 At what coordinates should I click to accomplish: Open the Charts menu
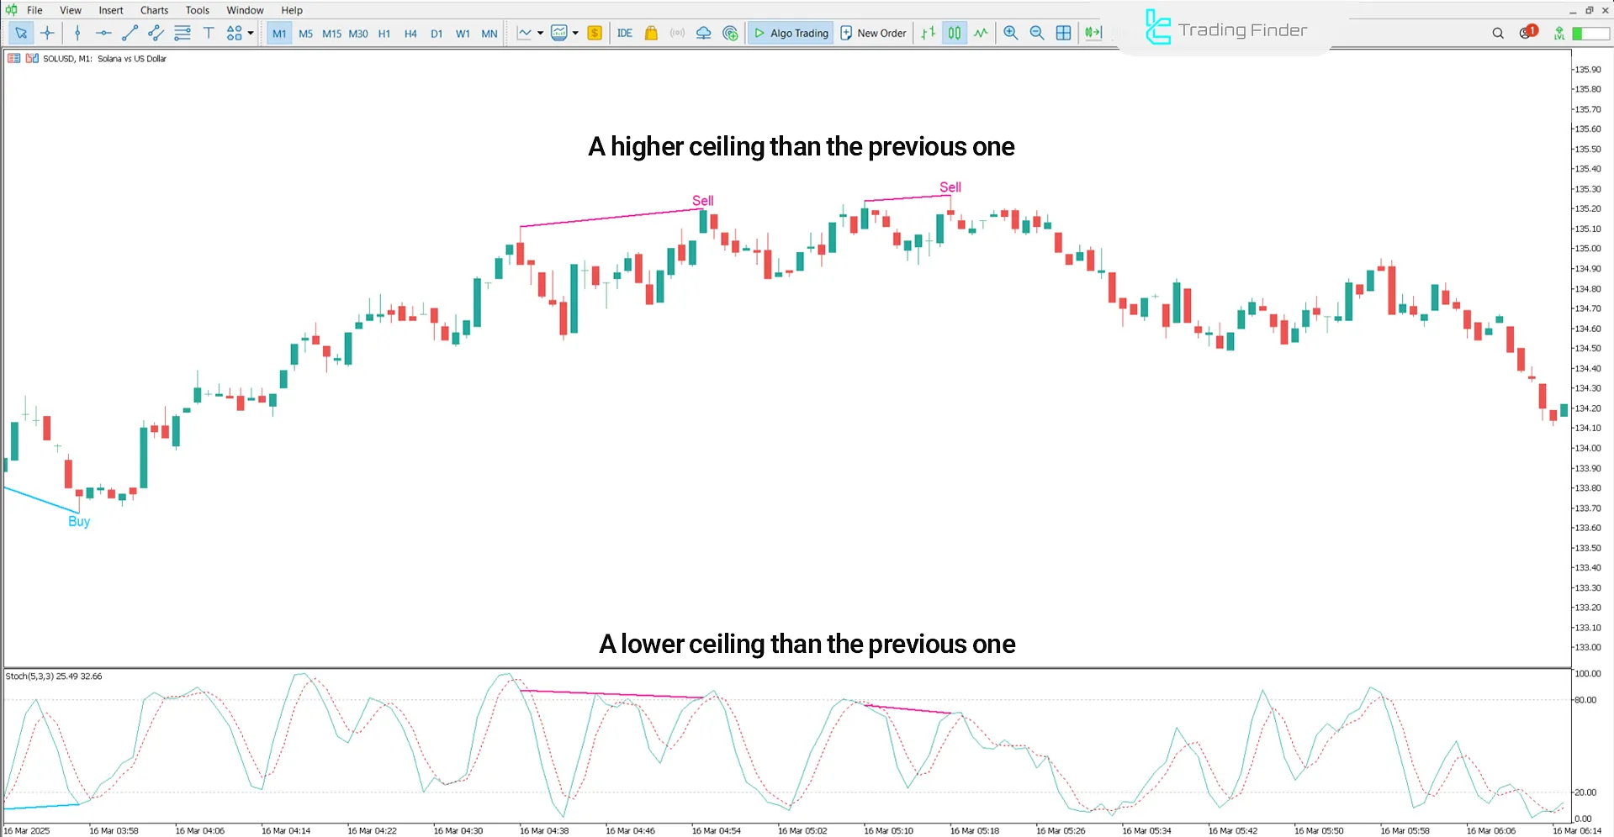[154, 10]
